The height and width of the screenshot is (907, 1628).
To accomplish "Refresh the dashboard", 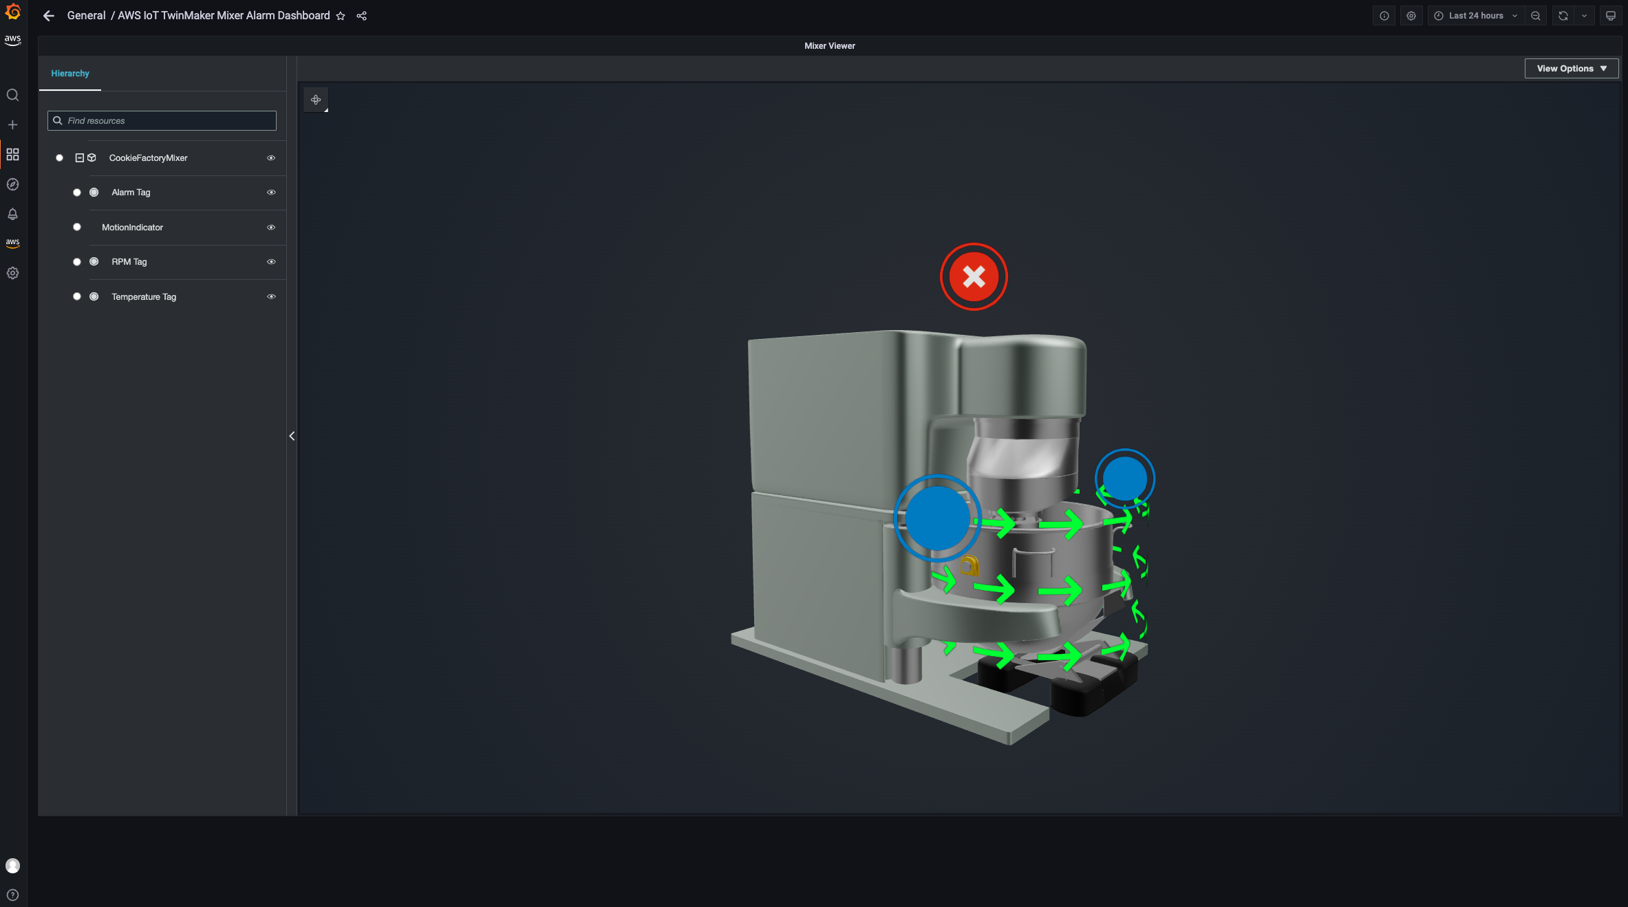I will pyautogui.click(x=1563, y=16).
